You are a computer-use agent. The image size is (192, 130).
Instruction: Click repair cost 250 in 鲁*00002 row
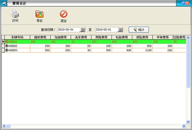coord(40,46)
